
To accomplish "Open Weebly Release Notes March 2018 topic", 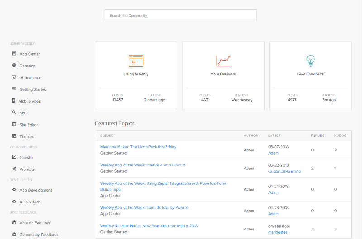I will click(x=149, y=226).
